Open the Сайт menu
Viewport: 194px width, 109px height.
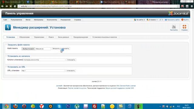pos(5,20)
